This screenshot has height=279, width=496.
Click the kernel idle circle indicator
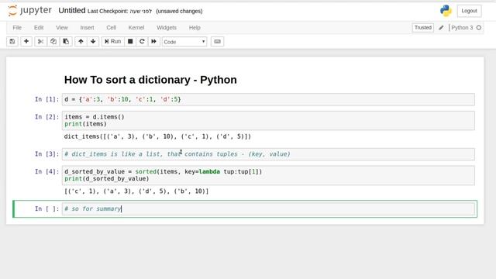(x=479, y=28)
